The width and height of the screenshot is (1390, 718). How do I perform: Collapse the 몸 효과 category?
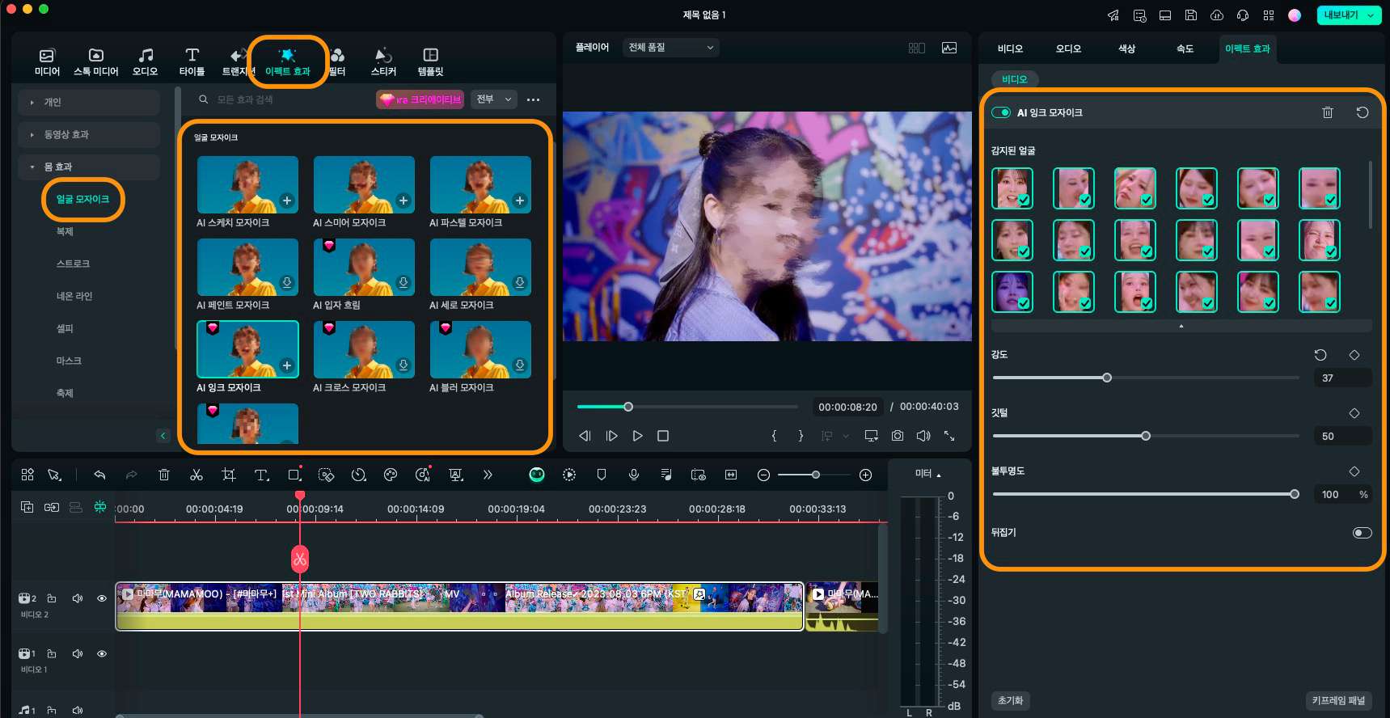tap(89, 167)
